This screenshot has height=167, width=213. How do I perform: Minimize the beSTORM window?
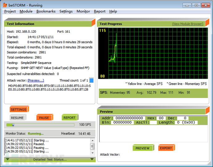[187, 6]
